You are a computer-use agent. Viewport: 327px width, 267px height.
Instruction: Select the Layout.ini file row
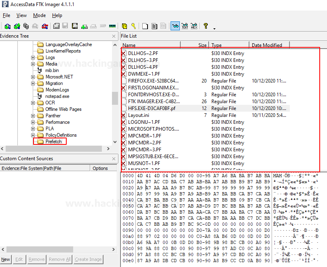[205, 115]
